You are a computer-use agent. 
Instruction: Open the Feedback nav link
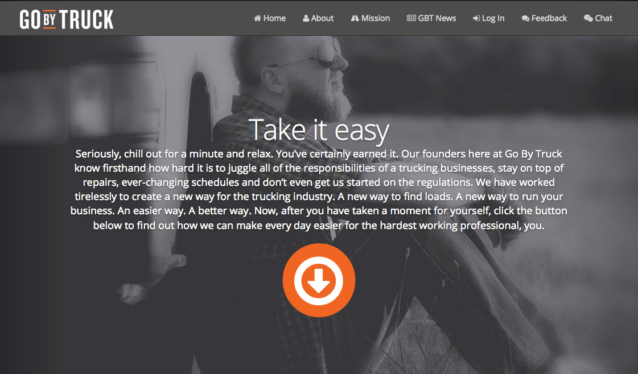pyautogui.click(x=544, y=18)
